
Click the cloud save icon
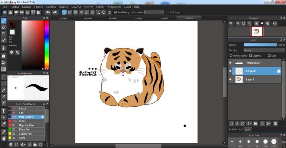pyautogui.click(x=5, y=12)
